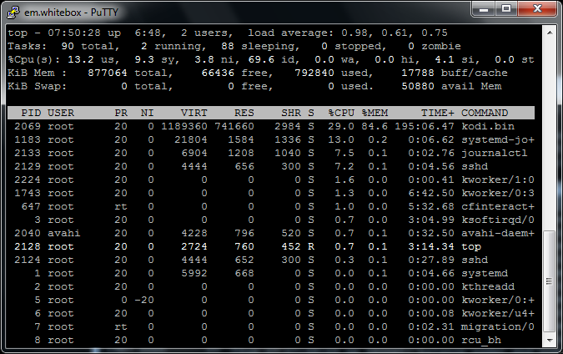Click the 'em.whitebox - PuTTY' title text

[71, 9]
